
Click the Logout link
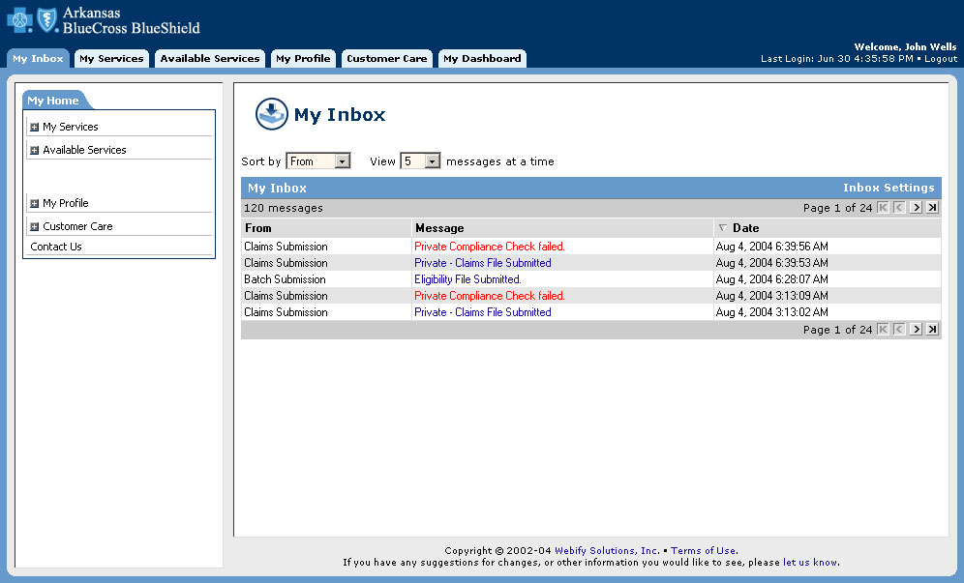point(941,59)
